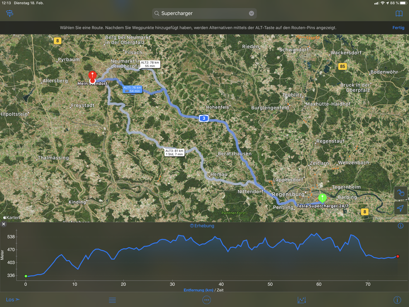Image resolution: width=409 pixels, height=307 pixels.
Task: Tap the Beratzhausen town label
Action: [x=235, y=153]
